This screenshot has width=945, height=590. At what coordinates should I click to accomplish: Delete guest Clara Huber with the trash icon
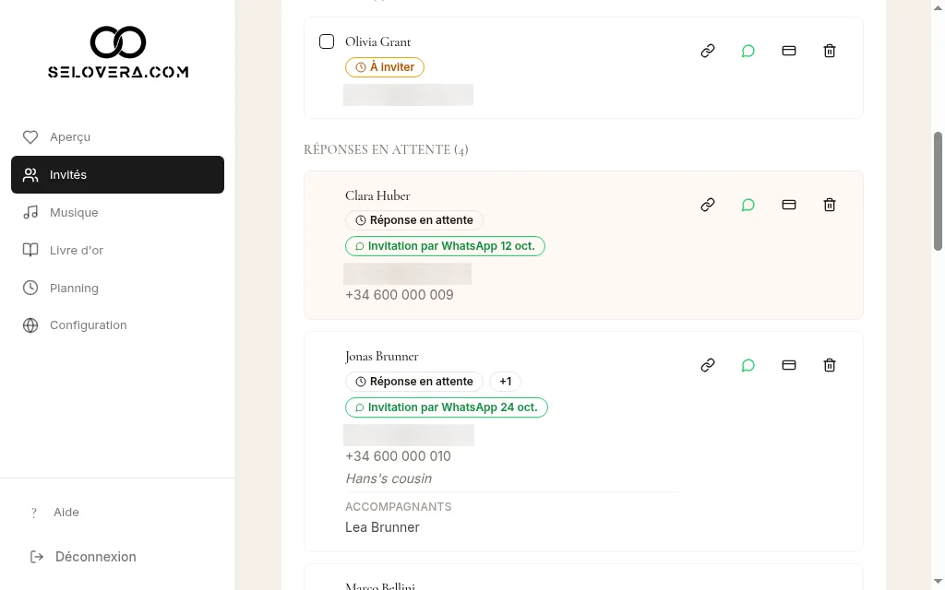(830, 205)
